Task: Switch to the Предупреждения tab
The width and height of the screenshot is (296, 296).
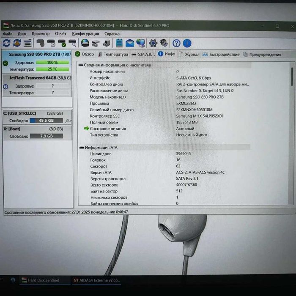Action: click(262, 55)
